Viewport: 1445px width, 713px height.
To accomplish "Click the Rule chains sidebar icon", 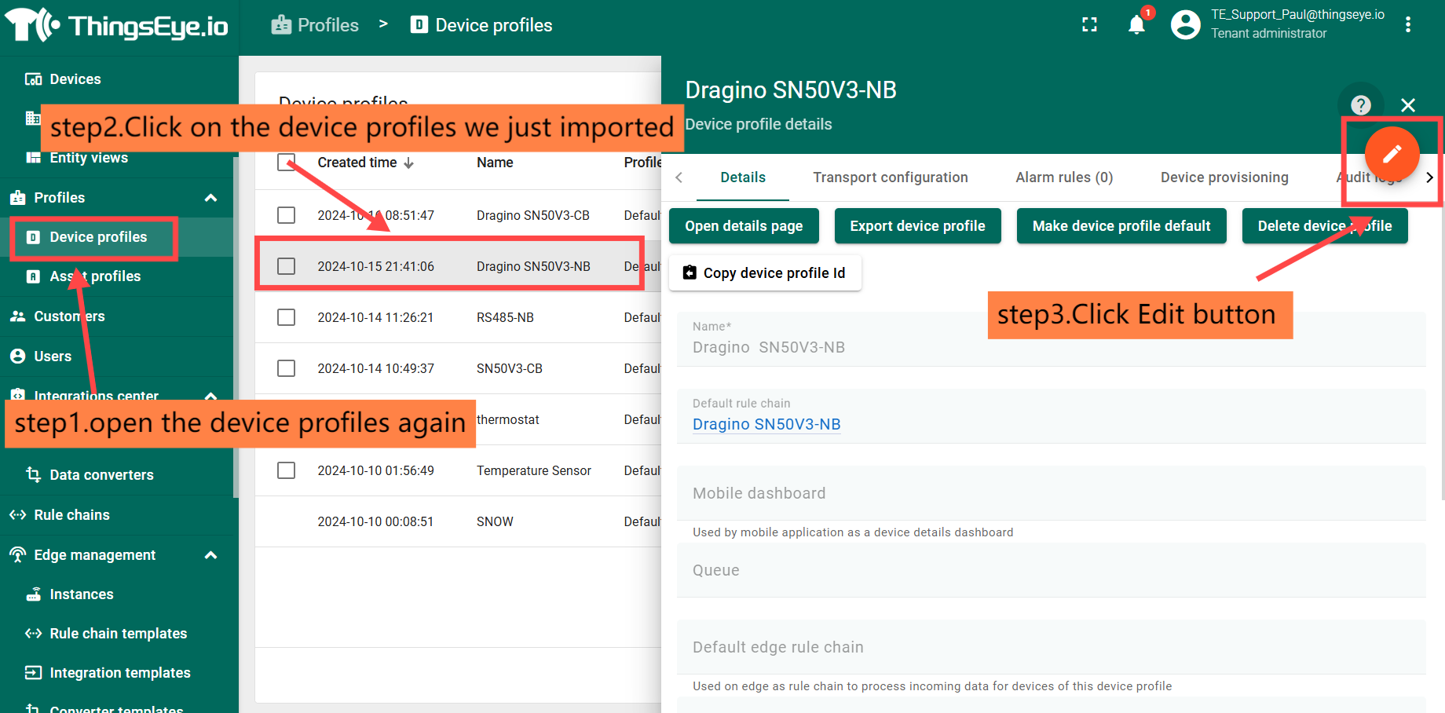I will (18, 515).
